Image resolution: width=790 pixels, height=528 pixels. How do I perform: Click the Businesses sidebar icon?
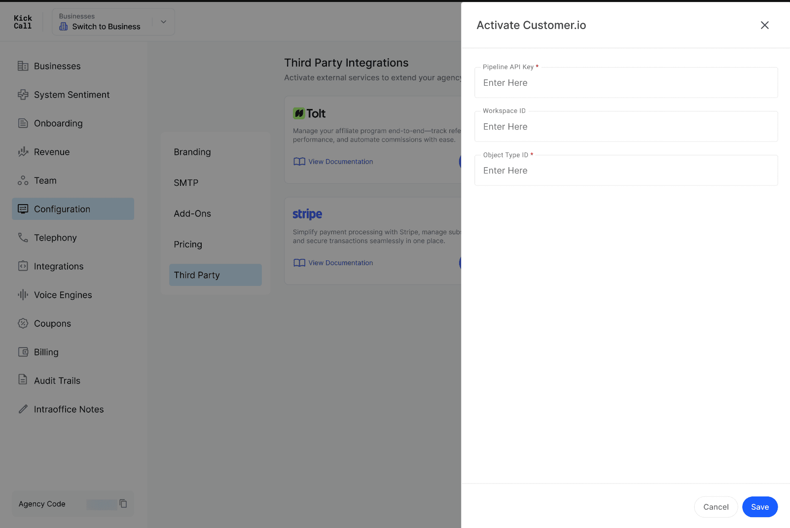23,66
